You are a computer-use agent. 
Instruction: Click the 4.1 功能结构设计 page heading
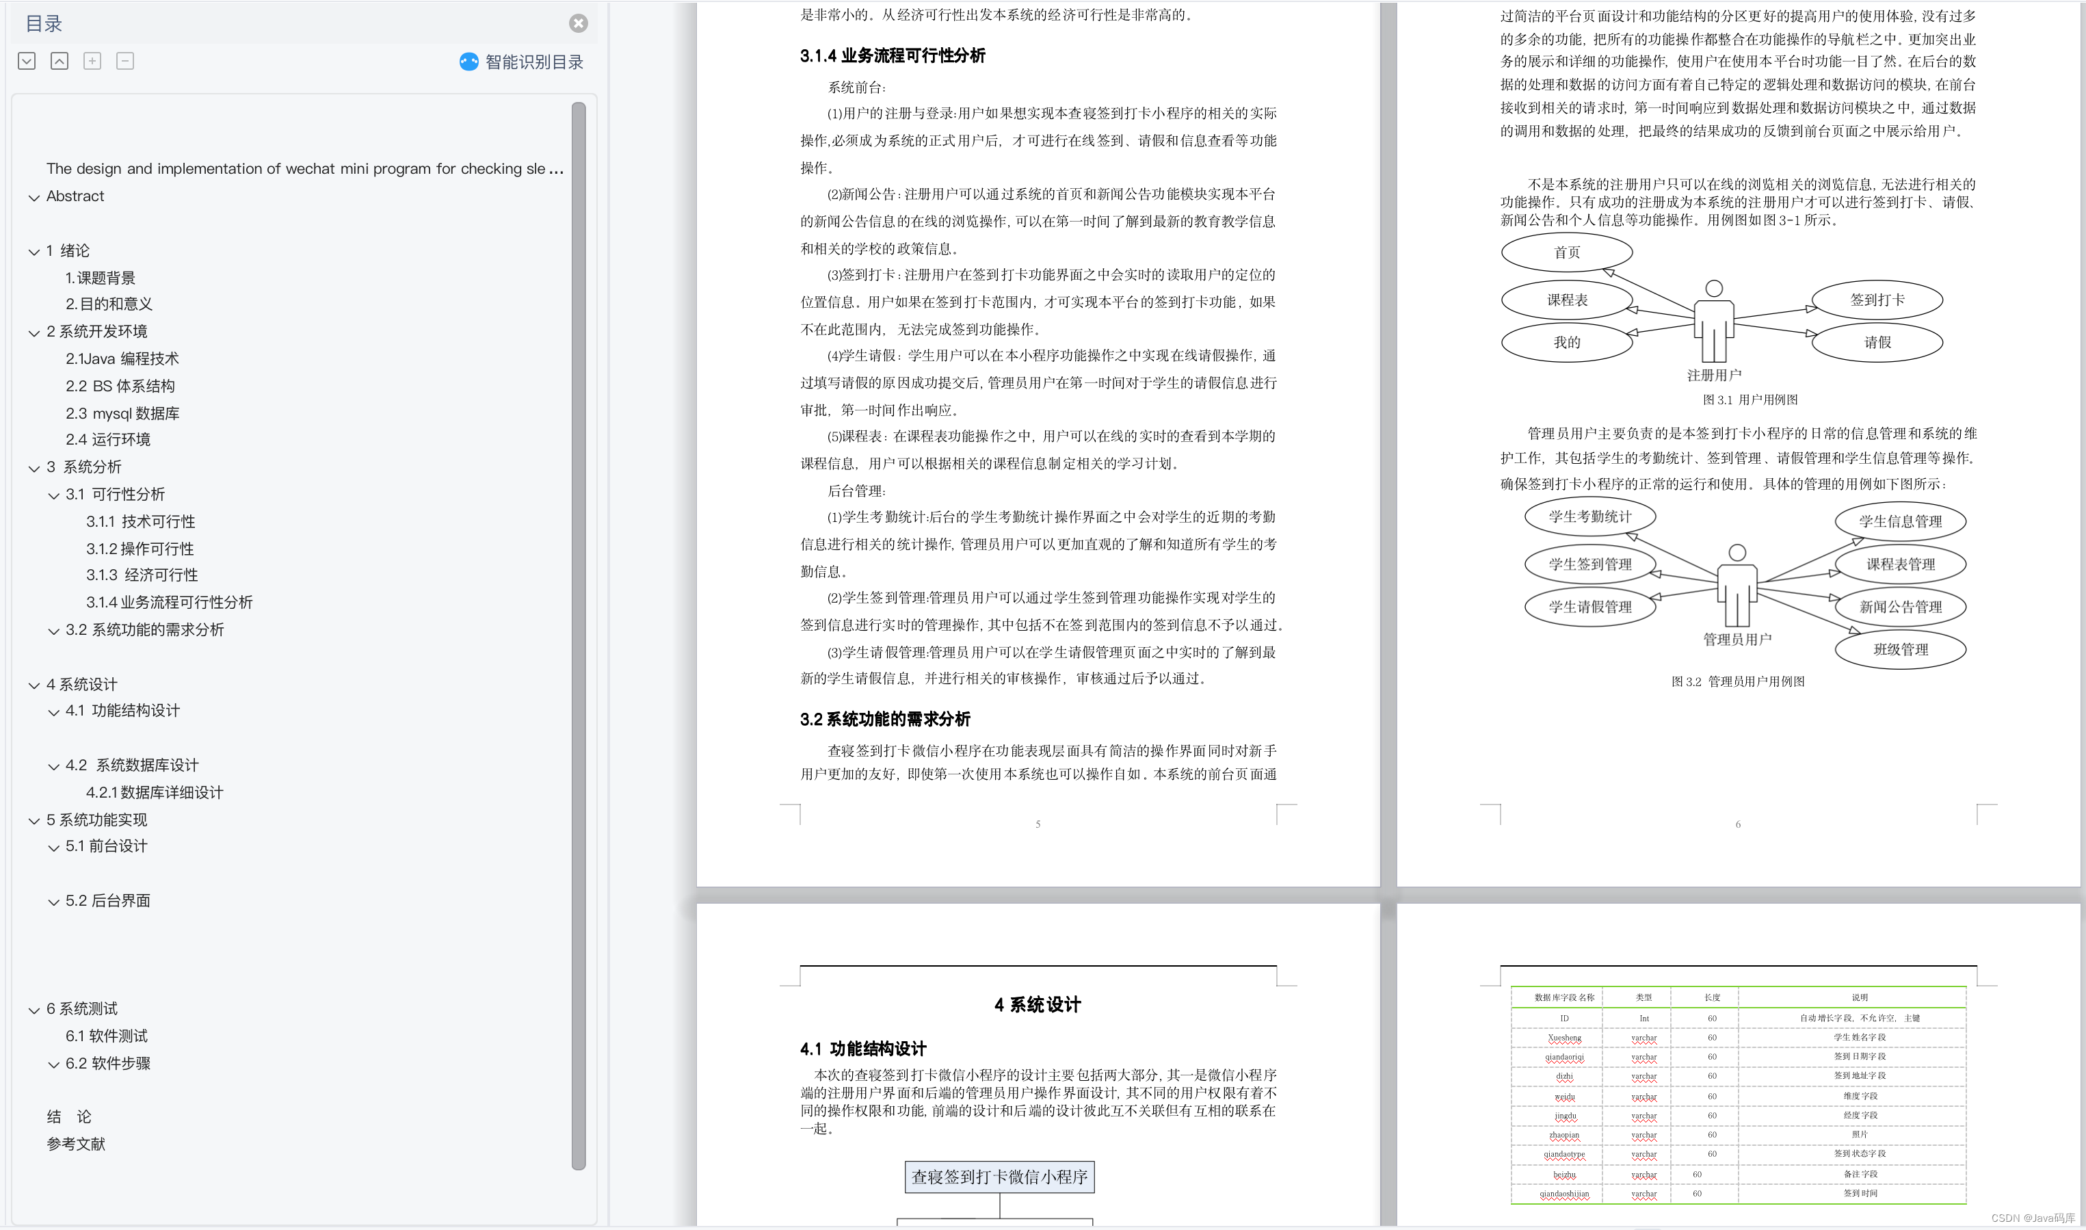(863, 1049)
